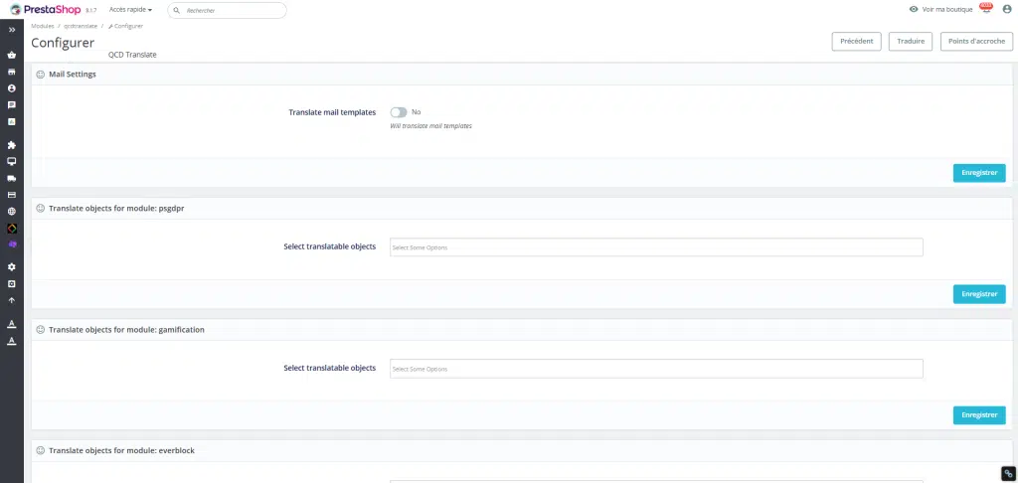Expand the sidebar with the double chevron
This screenshot has width=1018, height=483.
point(12,30)
